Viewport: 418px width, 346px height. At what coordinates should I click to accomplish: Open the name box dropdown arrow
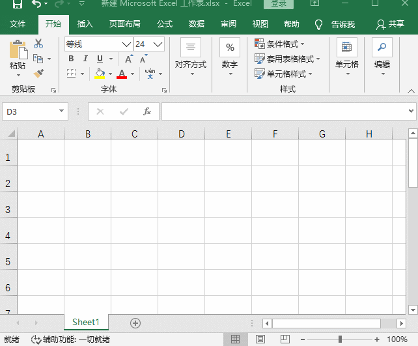coord(61,111)
